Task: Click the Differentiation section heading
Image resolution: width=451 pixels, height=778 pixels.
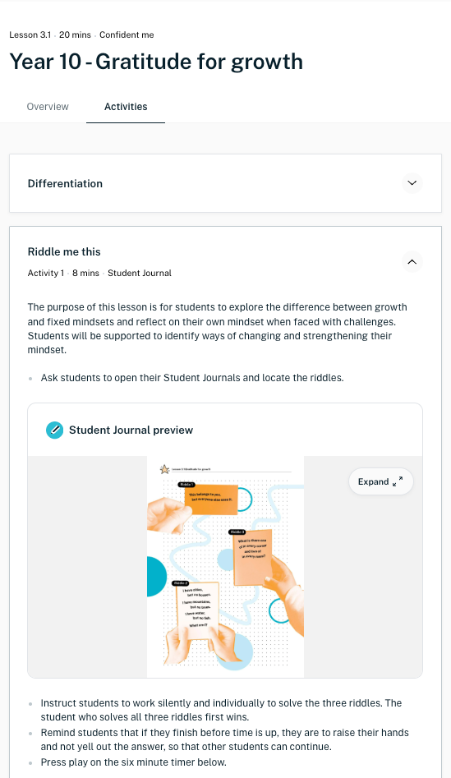Action: [x=65, y=183]
